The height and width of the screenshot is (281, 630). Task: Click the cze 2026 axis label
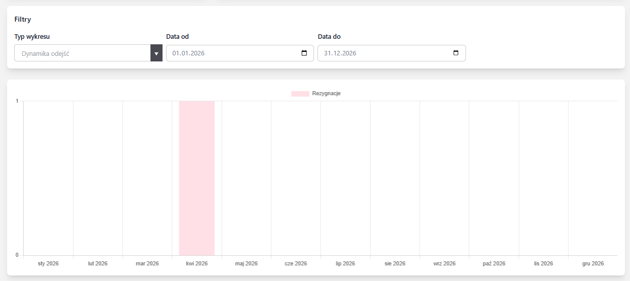[295, 263]
